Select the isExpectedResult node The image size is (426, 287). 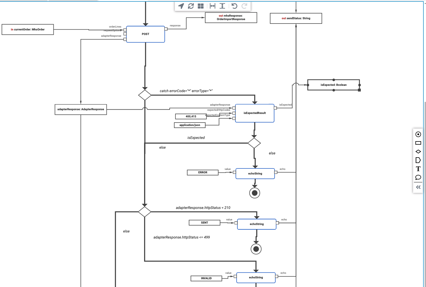click(255, 113)
